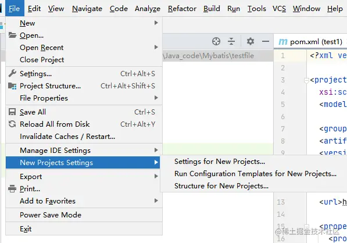Screen dimensions: 347x243
Task: Select New Projects Settings menu item
Action: point(83,162)
